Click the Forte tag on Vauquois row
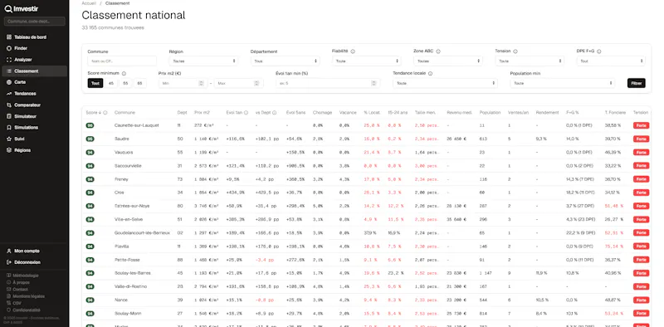Image resolution: width=664 pixels, height=327 pixels. (641, 153)
